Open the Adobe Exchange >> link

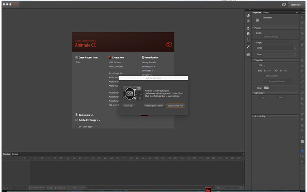pyautogui.click(x=89, y=120)
